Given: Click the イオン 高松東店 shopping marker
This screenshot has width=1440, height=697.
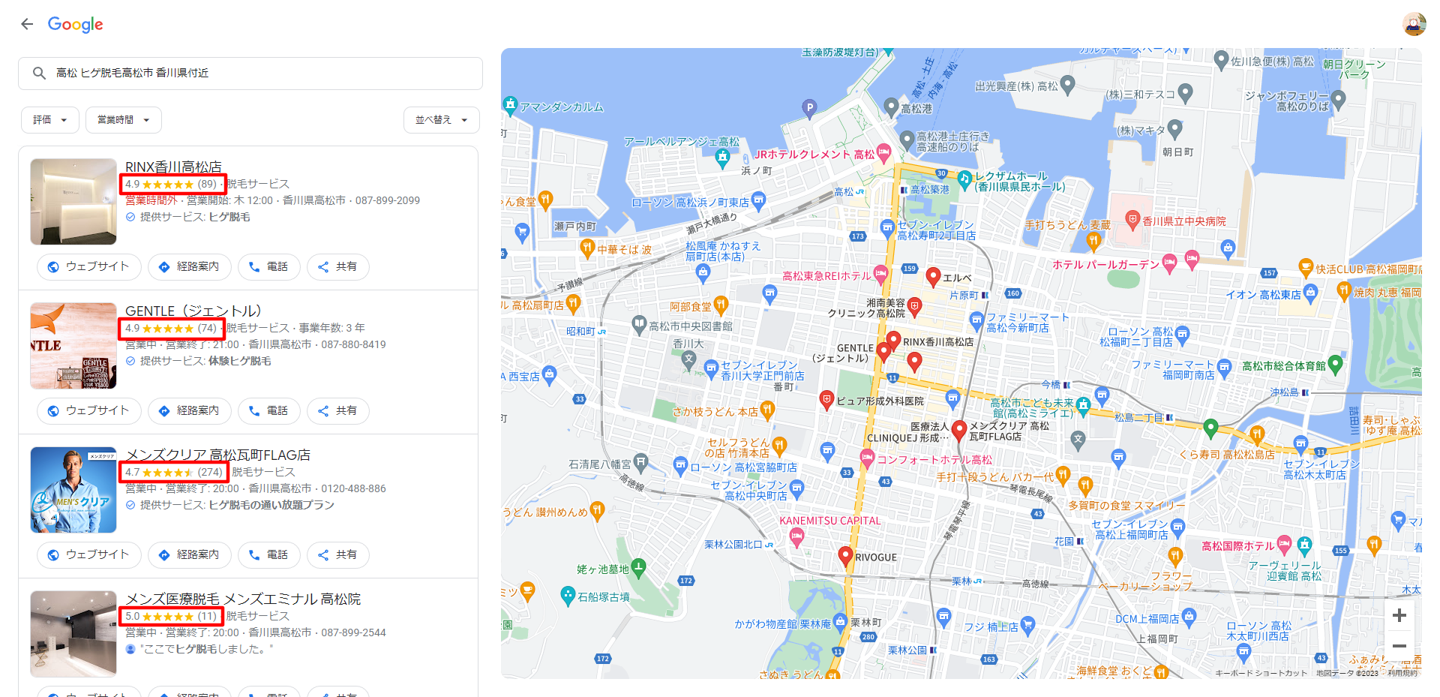Looking at the screenshot, I should point(1310,293).
